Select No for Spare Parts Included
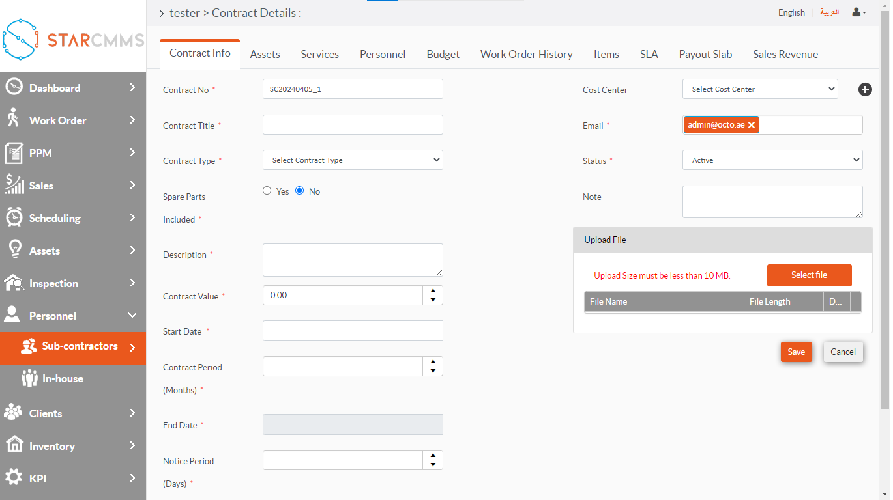Image resolution: width=893 pixels, height=500 pixels. point(300,191)
